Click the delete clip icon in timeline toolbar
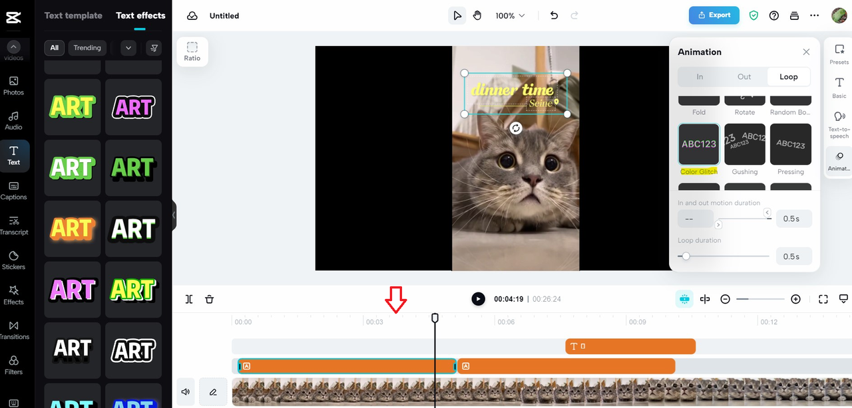 pyautogui.click(x=209, y=299)
